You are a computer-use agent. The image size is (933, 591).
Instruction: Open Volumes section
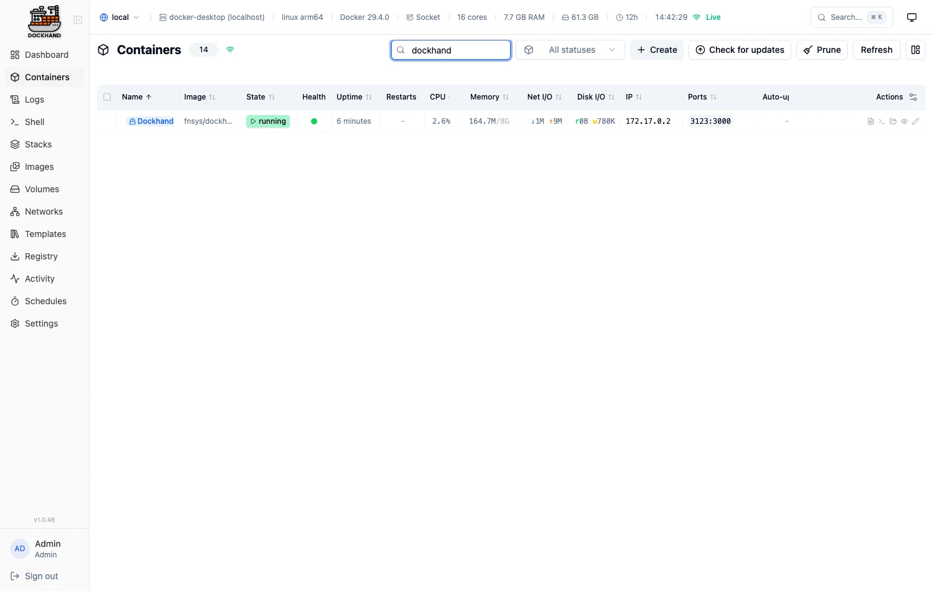pos(44,189)
